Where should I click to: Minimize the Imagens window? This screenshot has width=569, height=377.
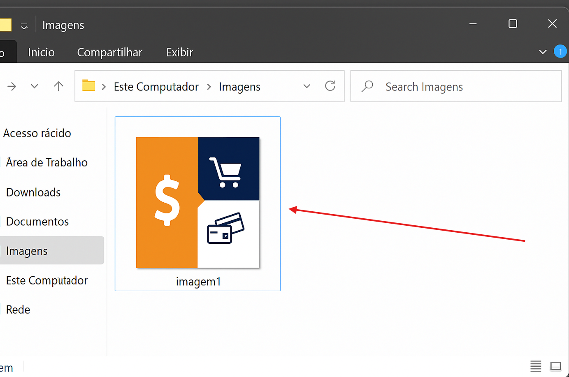coord(473,24)
